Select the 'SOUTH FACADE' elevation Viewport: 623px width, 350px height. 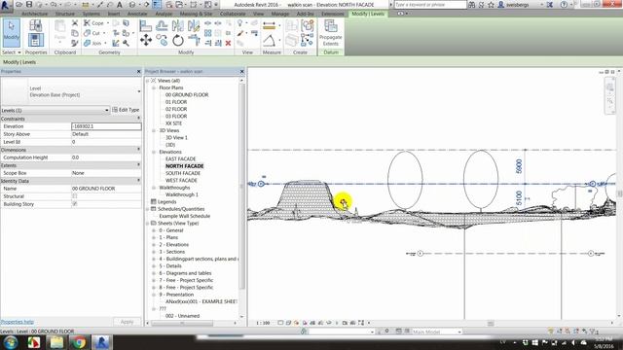[x=183, y=173]
